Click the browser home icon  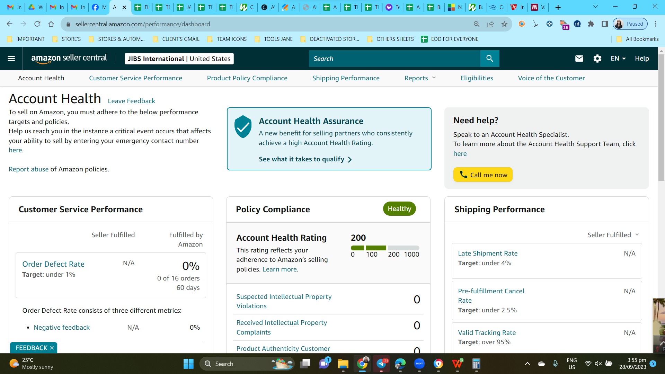(51, 24)
